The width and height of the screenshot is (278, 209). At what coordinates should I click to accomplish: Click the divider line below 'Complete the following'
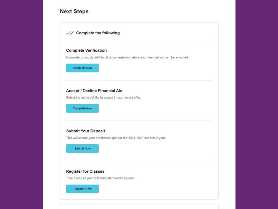click(139, 42)
